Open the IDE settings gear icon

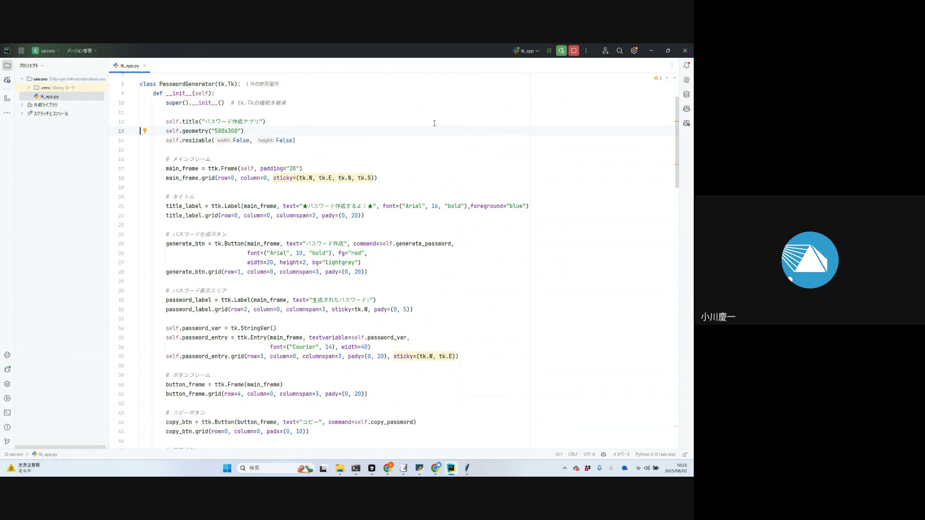[634, 51]
